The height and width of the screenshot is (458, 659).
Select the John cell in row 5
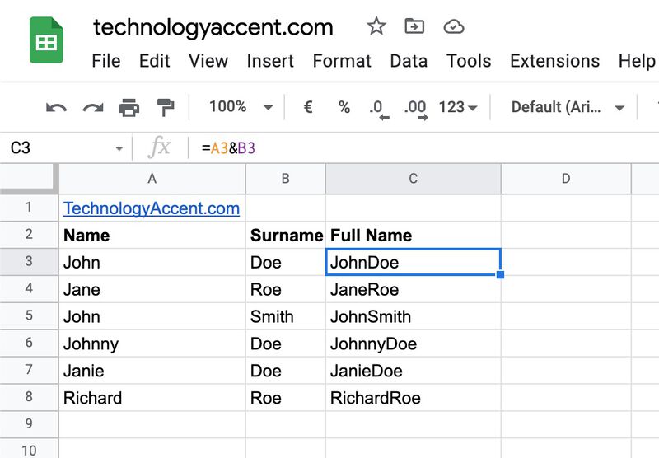coord(152,316)
